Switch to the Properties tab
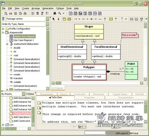Viewport: 149px width, 136px height. click(x=89, y=98)
